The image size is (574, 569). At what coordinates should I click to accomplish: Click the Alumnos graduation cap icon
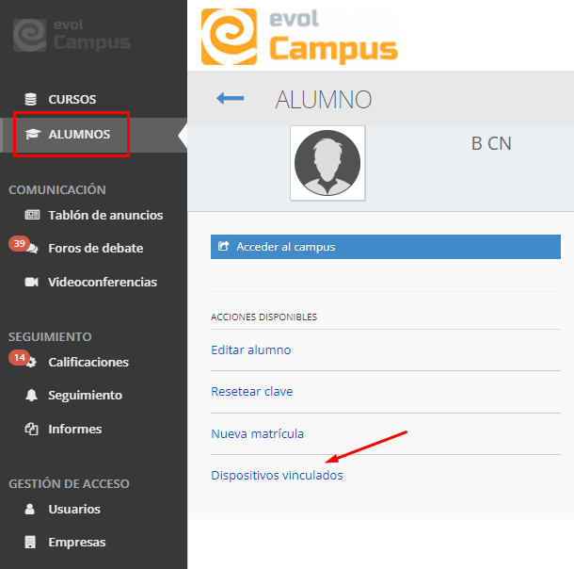point(31,135)
